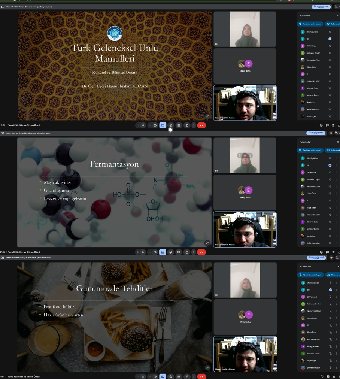End the call below the Günümüzde Tehditler slide
The height and width of the screenshot is (379, 340).
tap(201, 376)
